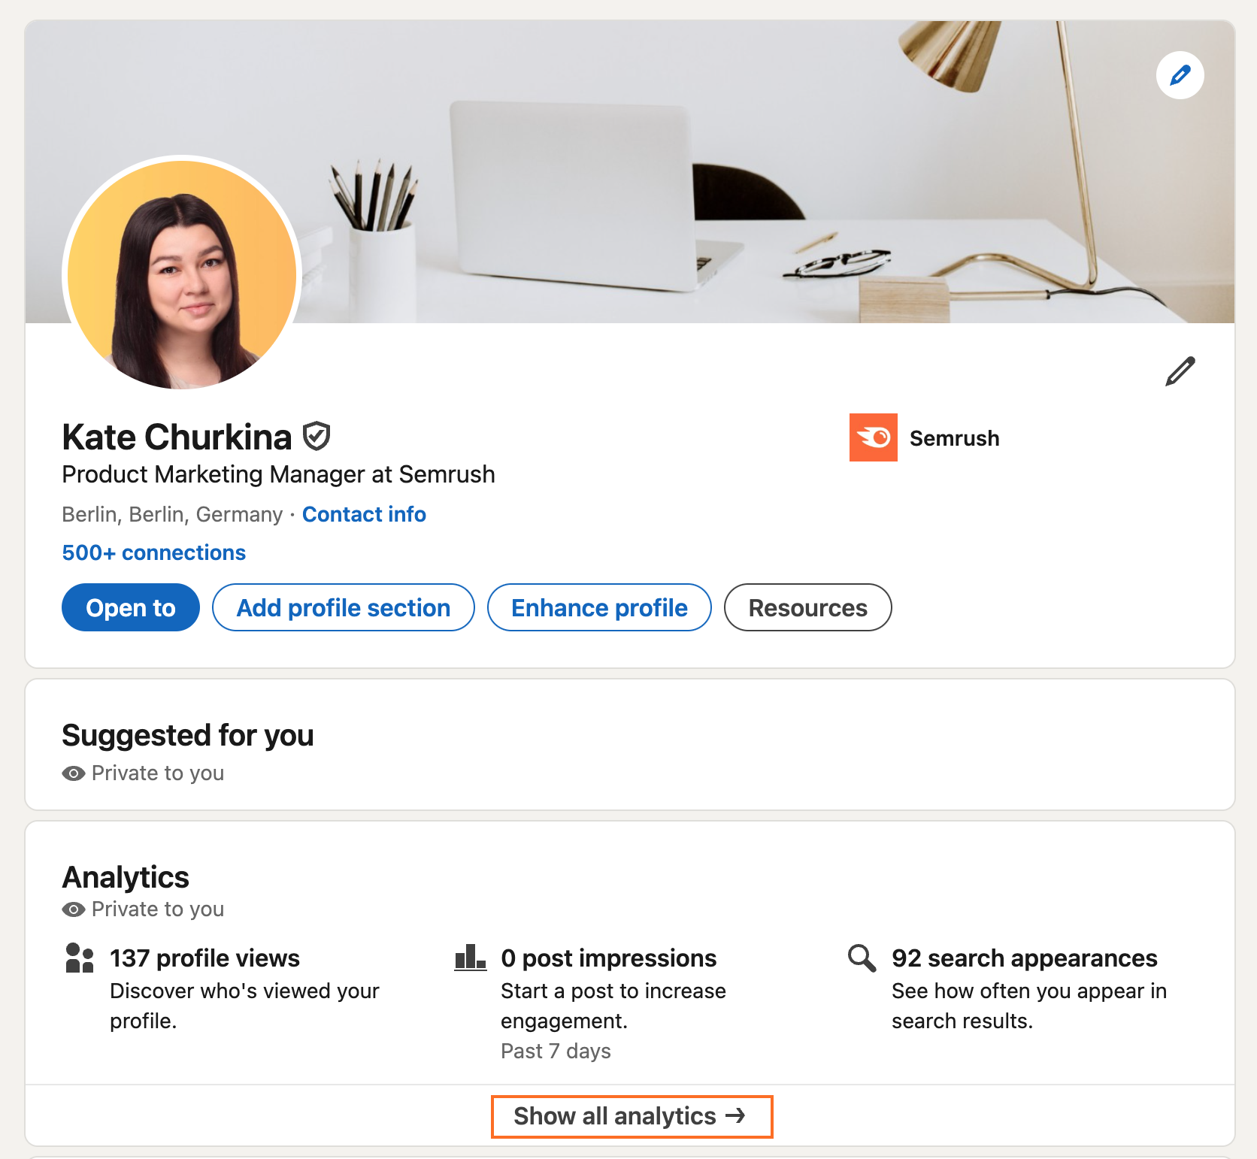Viewport: 1257px width, 1159px height.
Task: Open the 'Open to' options button
Action: tap(131, 607)
